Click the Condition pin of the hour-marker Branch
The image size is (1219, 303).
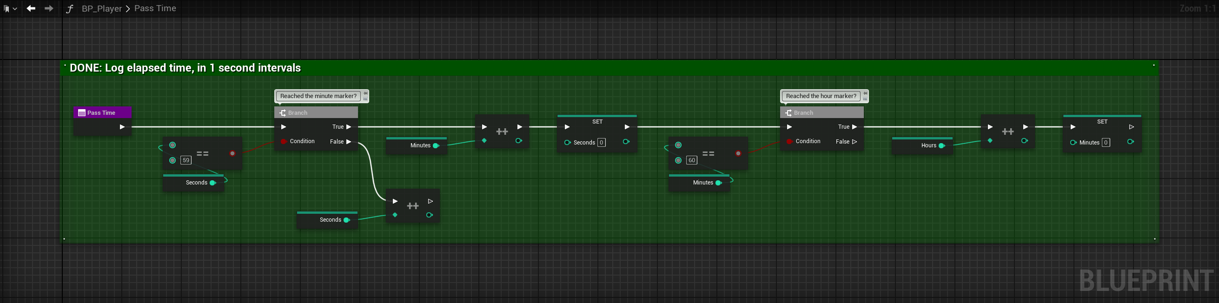tap(789, 141)
